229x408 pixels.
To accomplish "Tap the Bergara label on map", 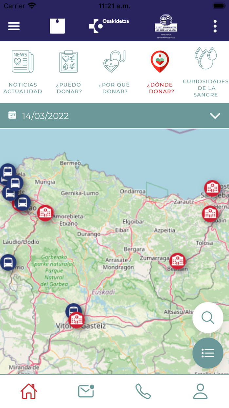I will coord(134,249).
